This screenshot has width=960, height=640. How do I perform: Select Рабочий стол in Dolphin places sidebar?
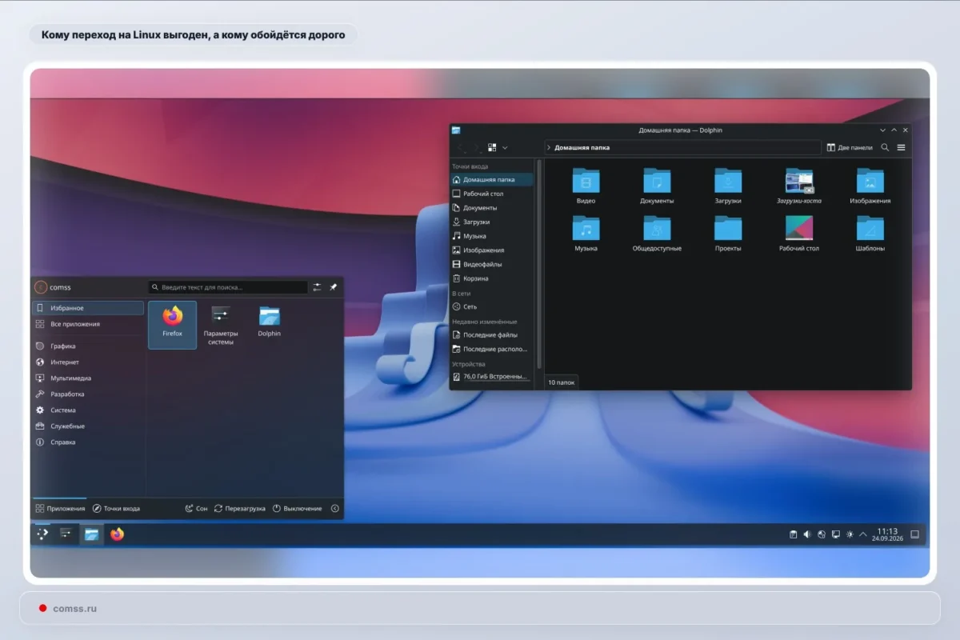pos(491,194)
